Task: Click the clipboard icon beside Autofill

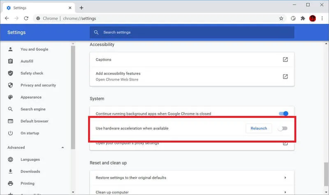Action: pos(10,61)
